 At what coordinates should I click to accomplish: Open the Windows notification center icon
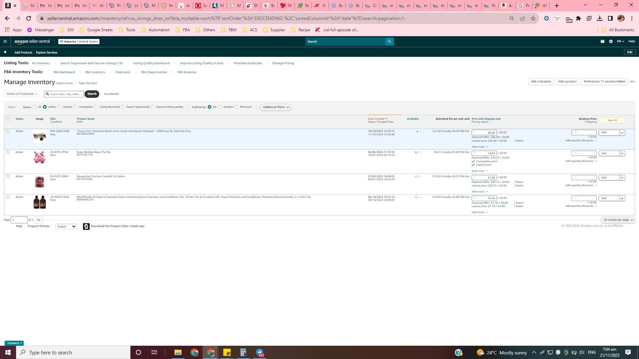[628, 352]
